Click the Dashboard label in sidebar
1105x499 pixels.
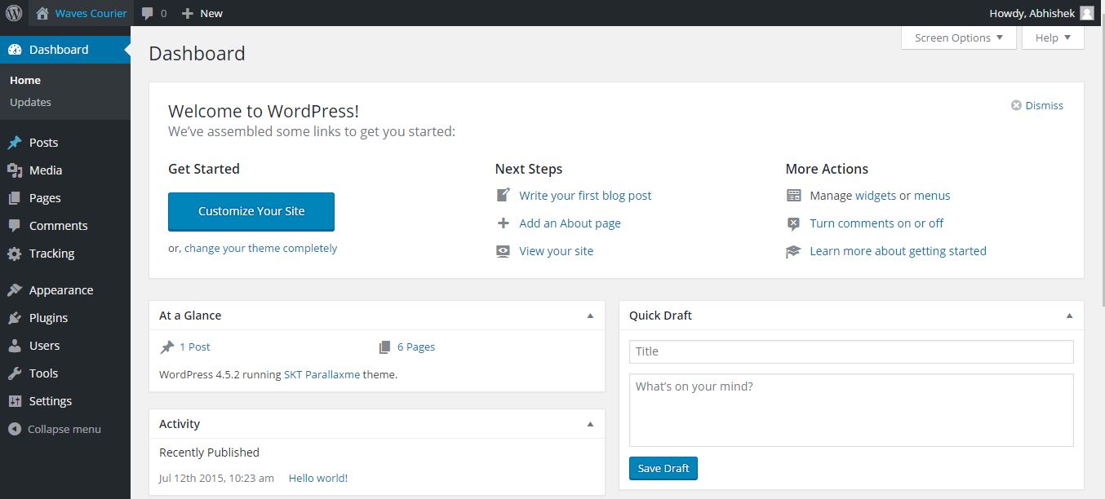tap(59, 50)
